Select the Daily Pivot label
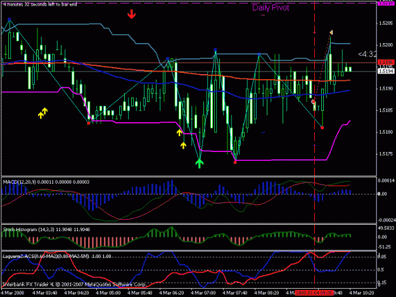The height and width of the screenshot is (297, 396). pyautogui.click(x=271, y=8)
